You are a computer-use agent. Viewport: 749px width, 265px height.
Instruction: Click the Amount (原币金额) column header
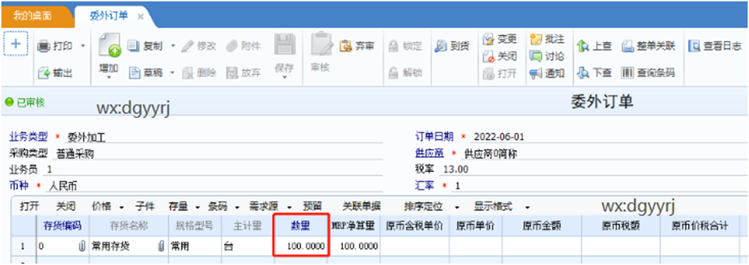tap(541, 226)
